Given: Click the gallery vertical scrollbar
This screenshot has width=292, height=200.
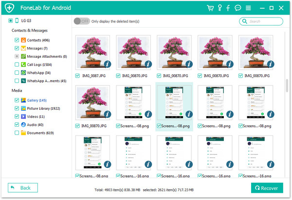Looking at the screenshot, I should [x=287, y=85].
